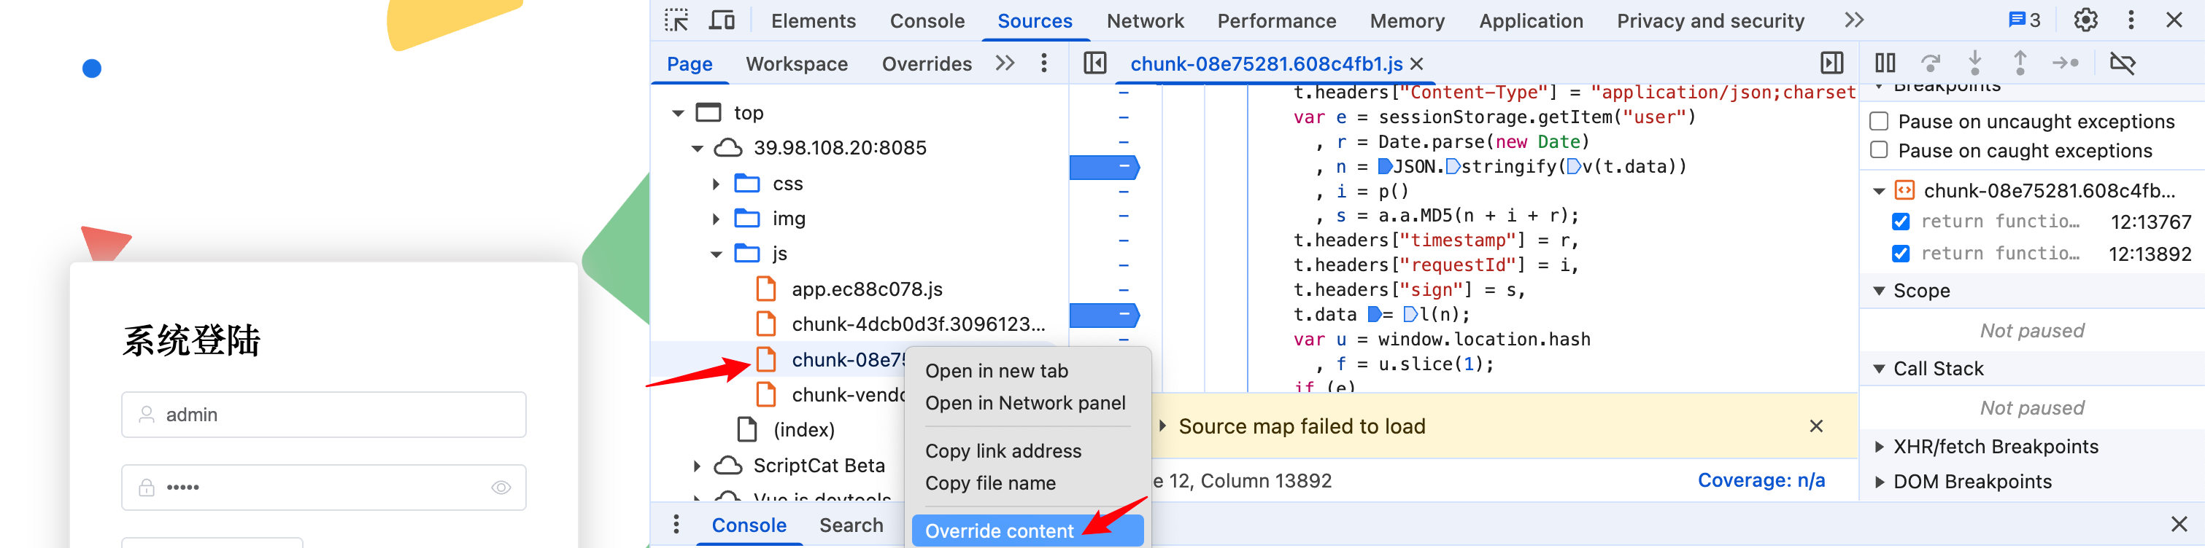Screen dimensions: 2205x548
Task: Click the pause script execution button
Action: [x=1885, y=63]
